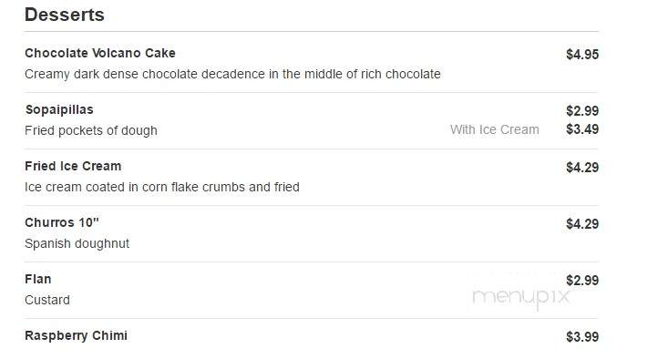668x359 pixels.
Task: Click the menupix watermark logo
Action: pos(521,297)
